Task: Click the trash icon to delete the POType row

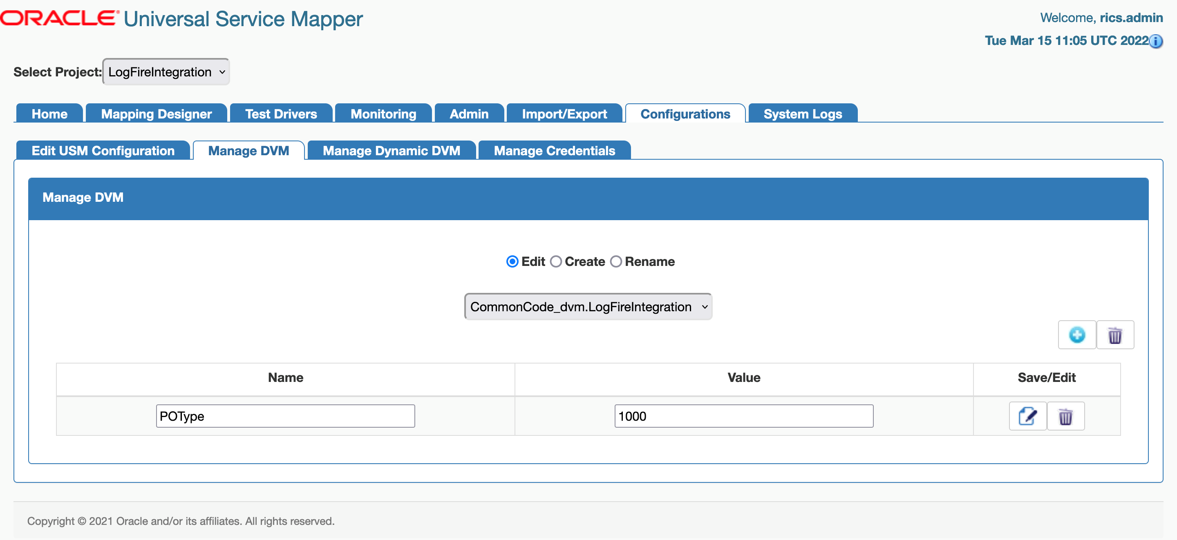Action: tap(1066, 416)
